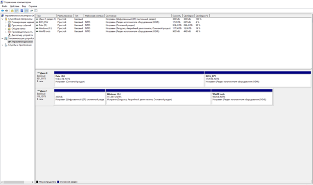Click the black Не распределена legend swatch

pos(37,182)
